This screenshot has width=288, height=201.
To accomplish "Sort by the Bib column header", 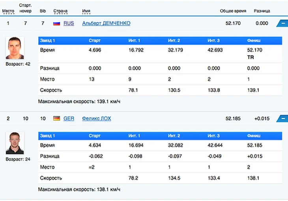I will (x=43, y=11).
